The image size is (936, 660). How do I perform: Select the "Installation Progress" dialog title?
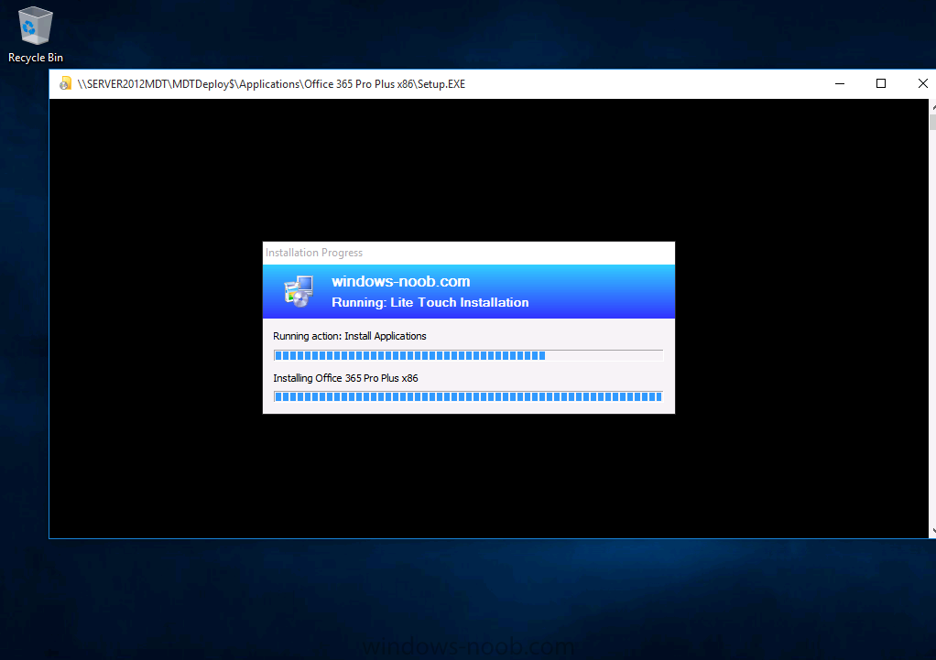(x=314, y=253)
